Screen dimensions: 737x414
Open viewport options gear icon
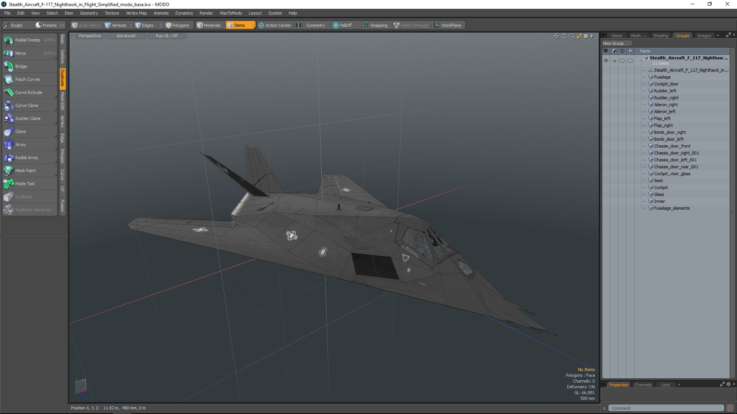click(586, 36)
